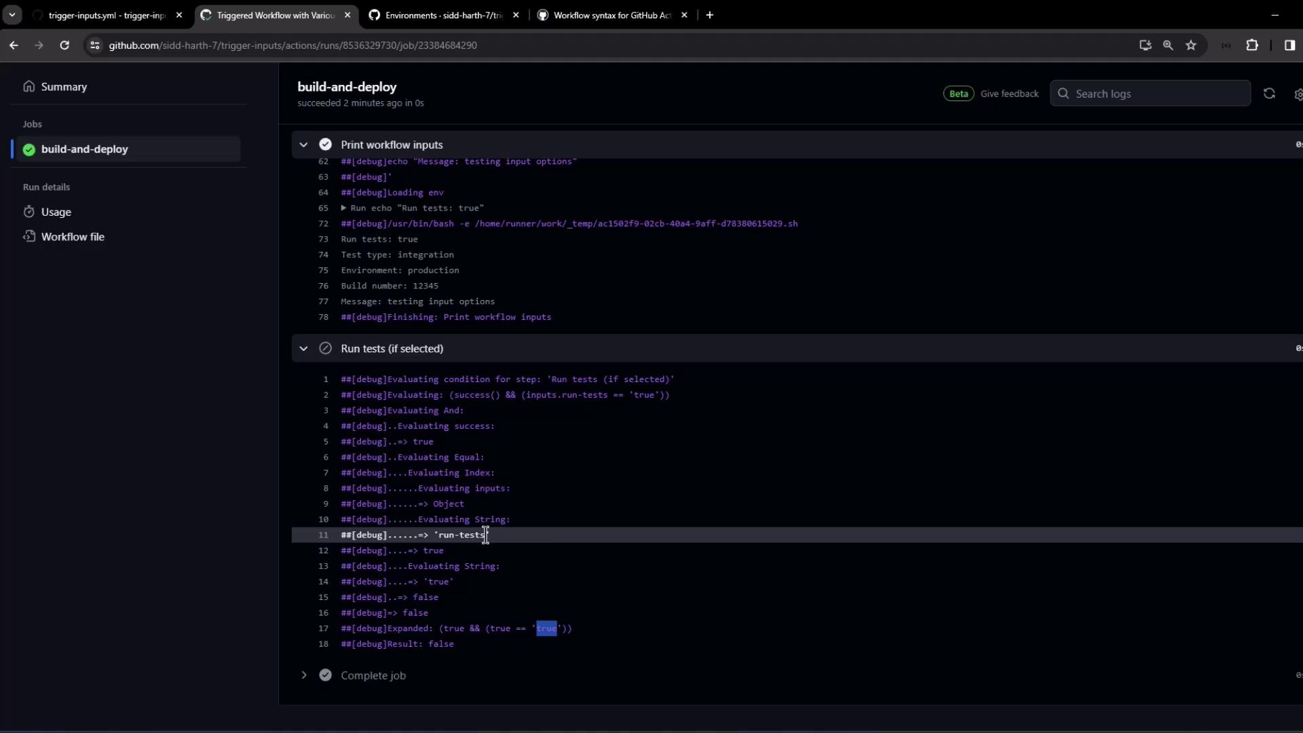Expand the Complete job step
This screenshot has width=1303, height=733.
tap(303, 675)
